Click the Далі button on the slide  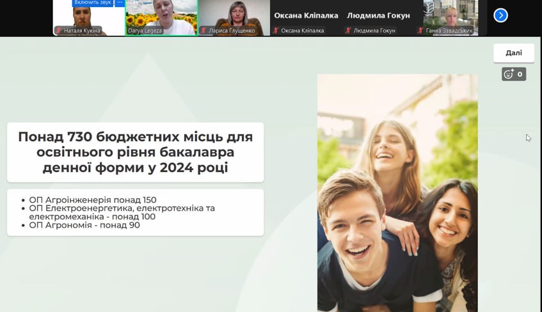(x=514, y=53)
